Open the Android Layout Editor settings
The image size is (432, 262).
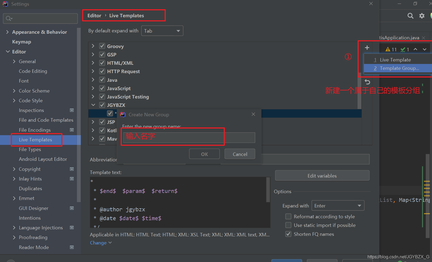coord(43,159)
